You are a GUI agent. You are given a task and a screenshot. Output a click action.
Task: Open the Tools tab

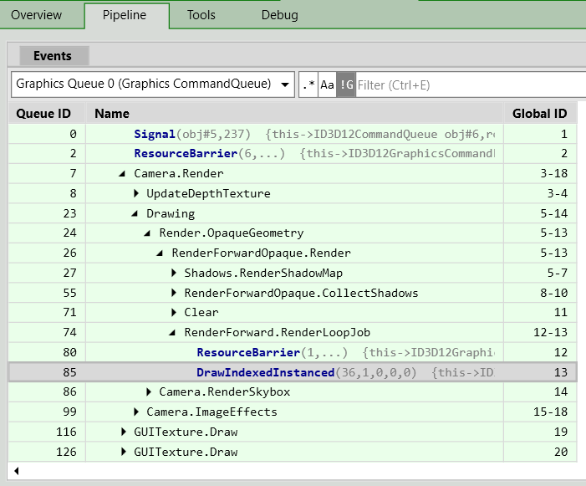[x=201, y=15]
